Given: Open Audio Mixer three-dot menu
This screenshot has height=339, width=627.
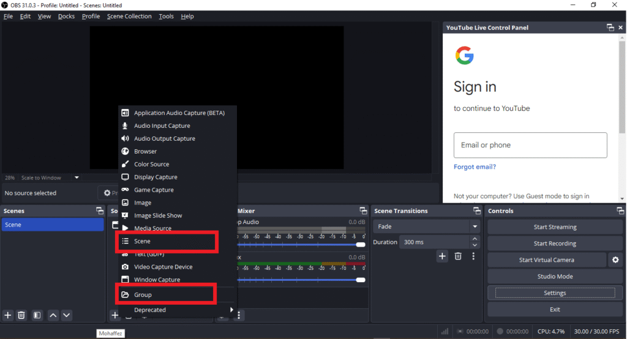Looking at the screenshot, I should pyautogui.click(x=239, y=315).
